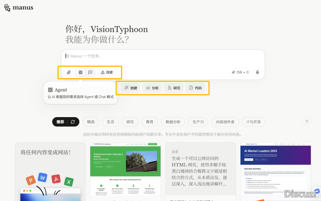The height and width of the screenshot is (201, 321).
Task: Expand more categories with the double chevron
Action: pos(307,121)
